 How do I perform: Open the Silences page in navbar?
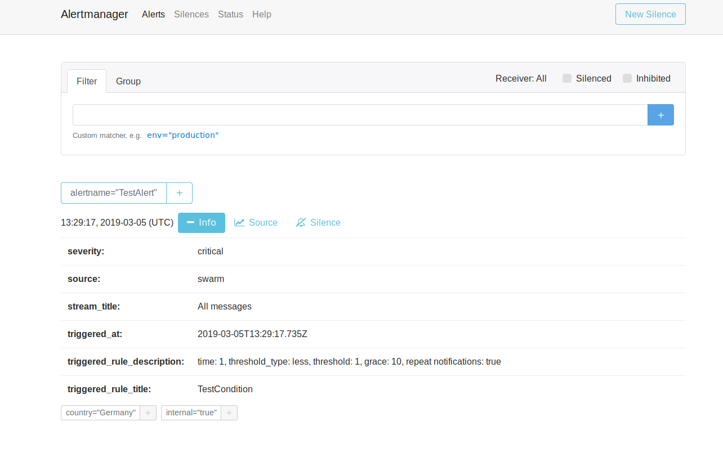click(x=191, y=15)
